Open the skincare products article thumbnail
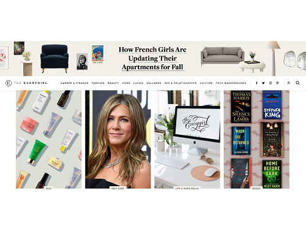Image resolution: width=306 pixels, height=245 pixels. click(x=49, y=139)
